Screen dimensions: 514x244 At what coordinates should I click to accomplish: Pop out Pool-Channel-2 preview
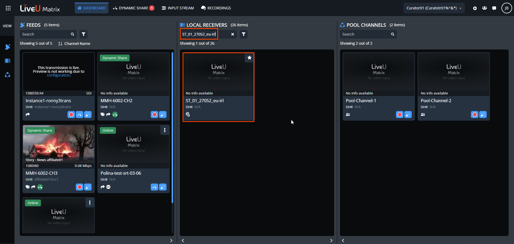pyautogui.click(x=483, y=115)
